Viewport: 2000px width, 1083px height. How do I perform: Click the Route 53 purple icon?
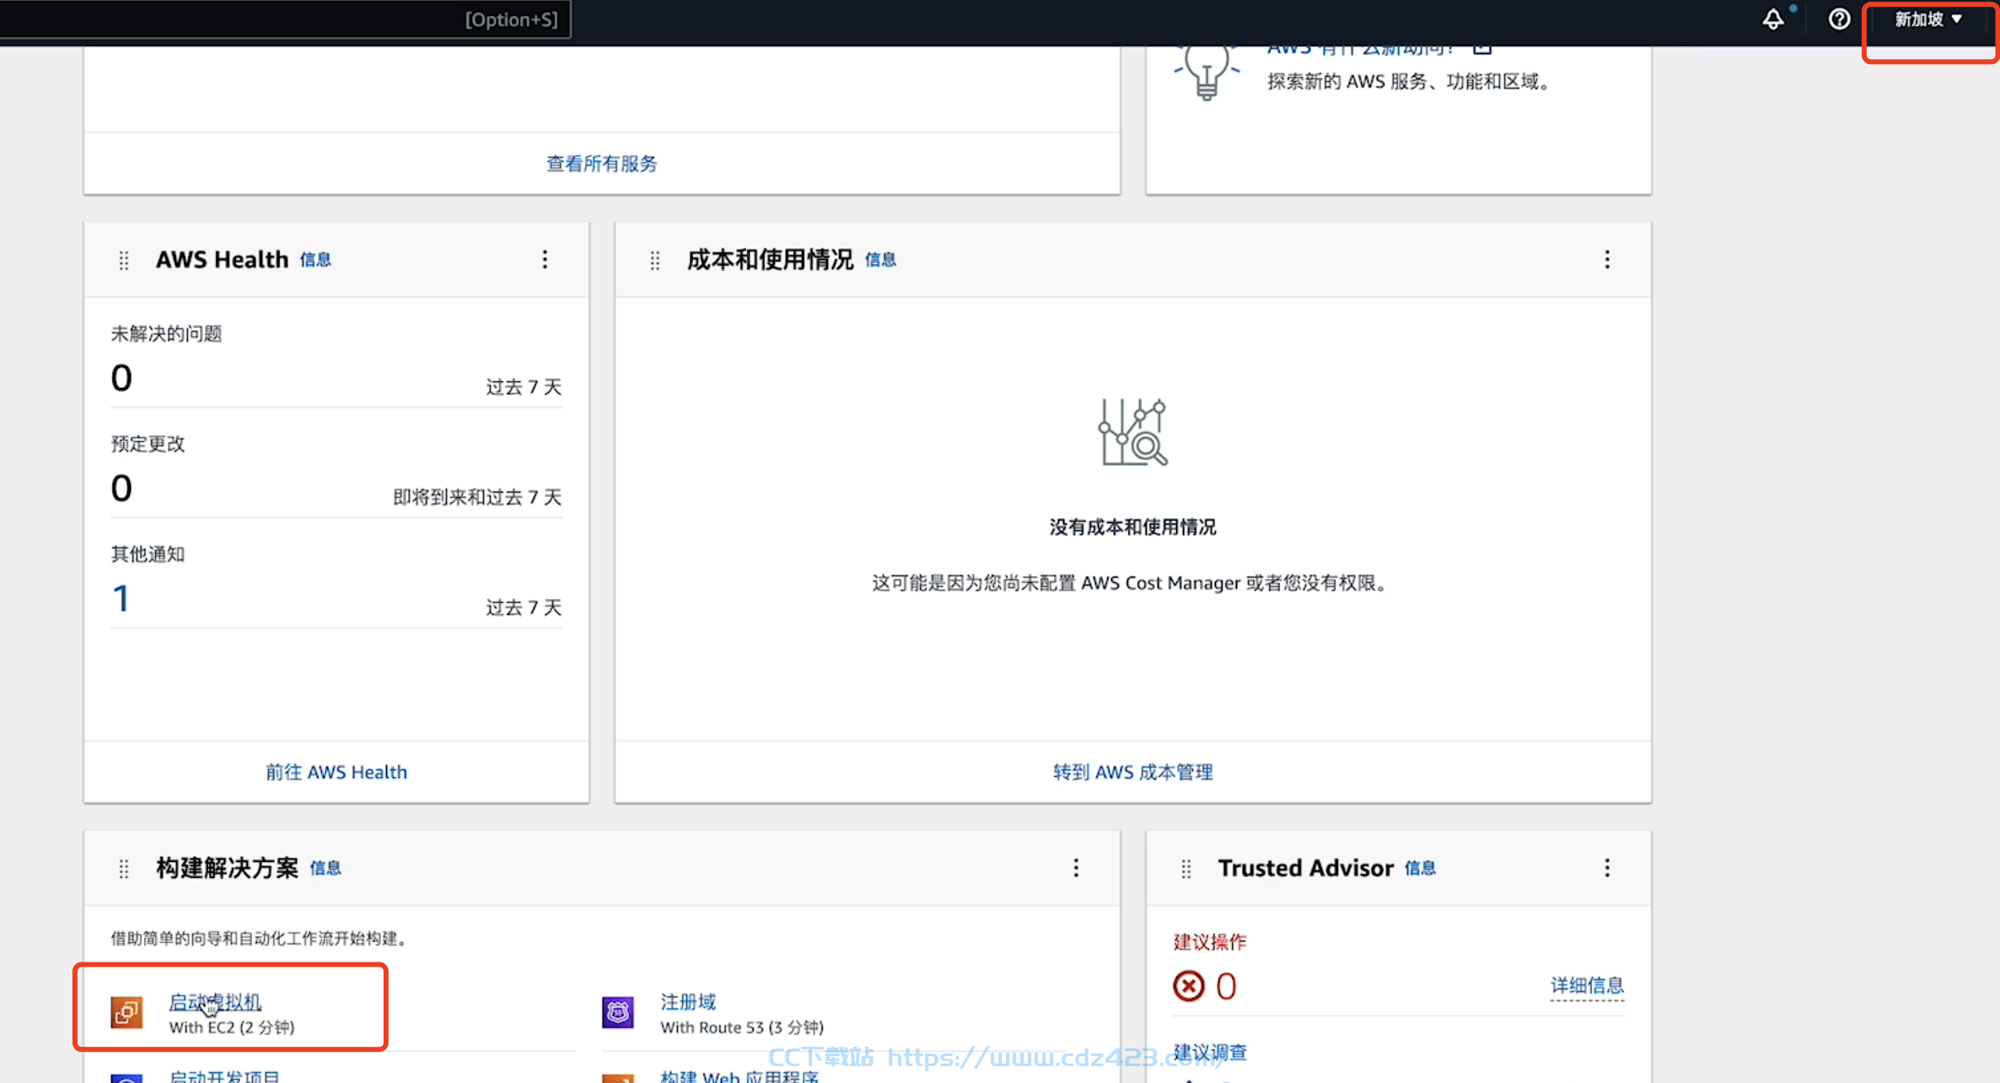click(x=618, y=1012)
